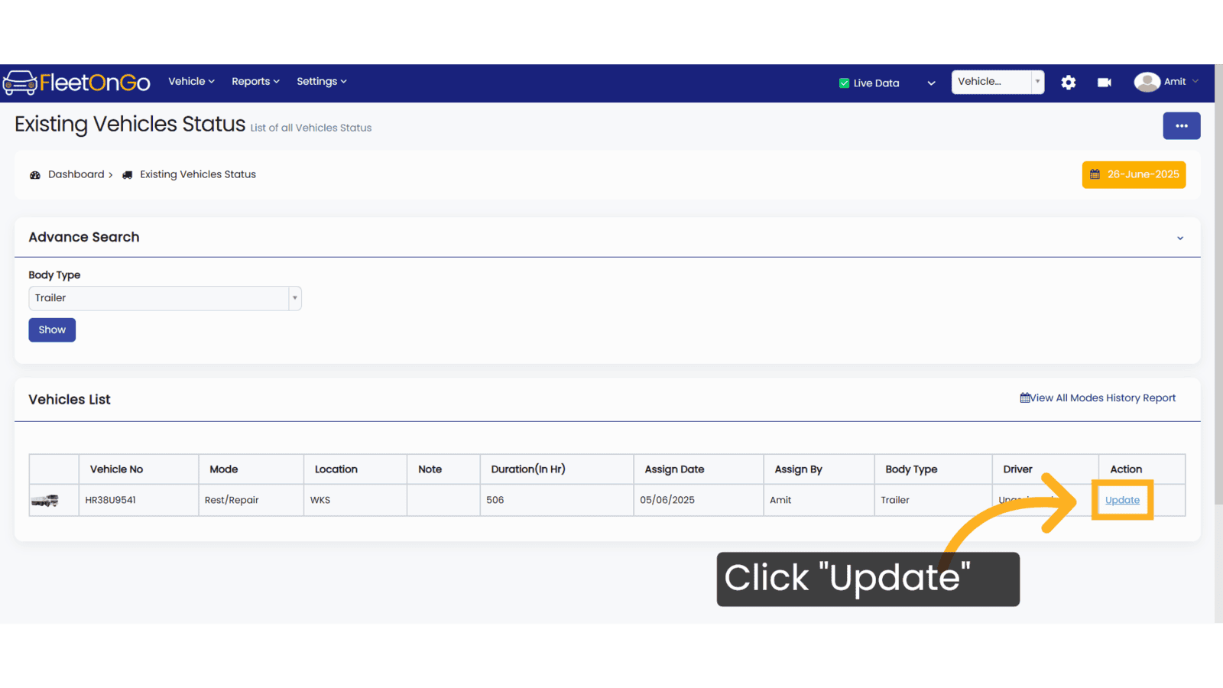Click the Advance Search heading
Image resolution: width=1223 pixels, height=688 pixels.
(x=84, y=238)
